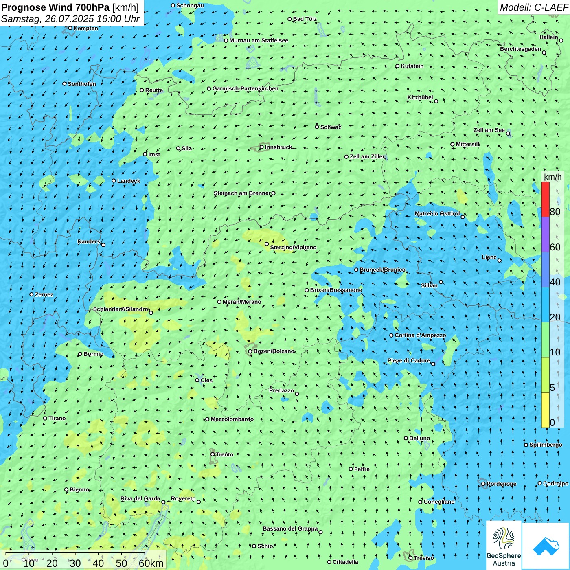This screenshot has height=570, width=570.
Task: Click the Lienz label
Action: [x=489, y=257]
